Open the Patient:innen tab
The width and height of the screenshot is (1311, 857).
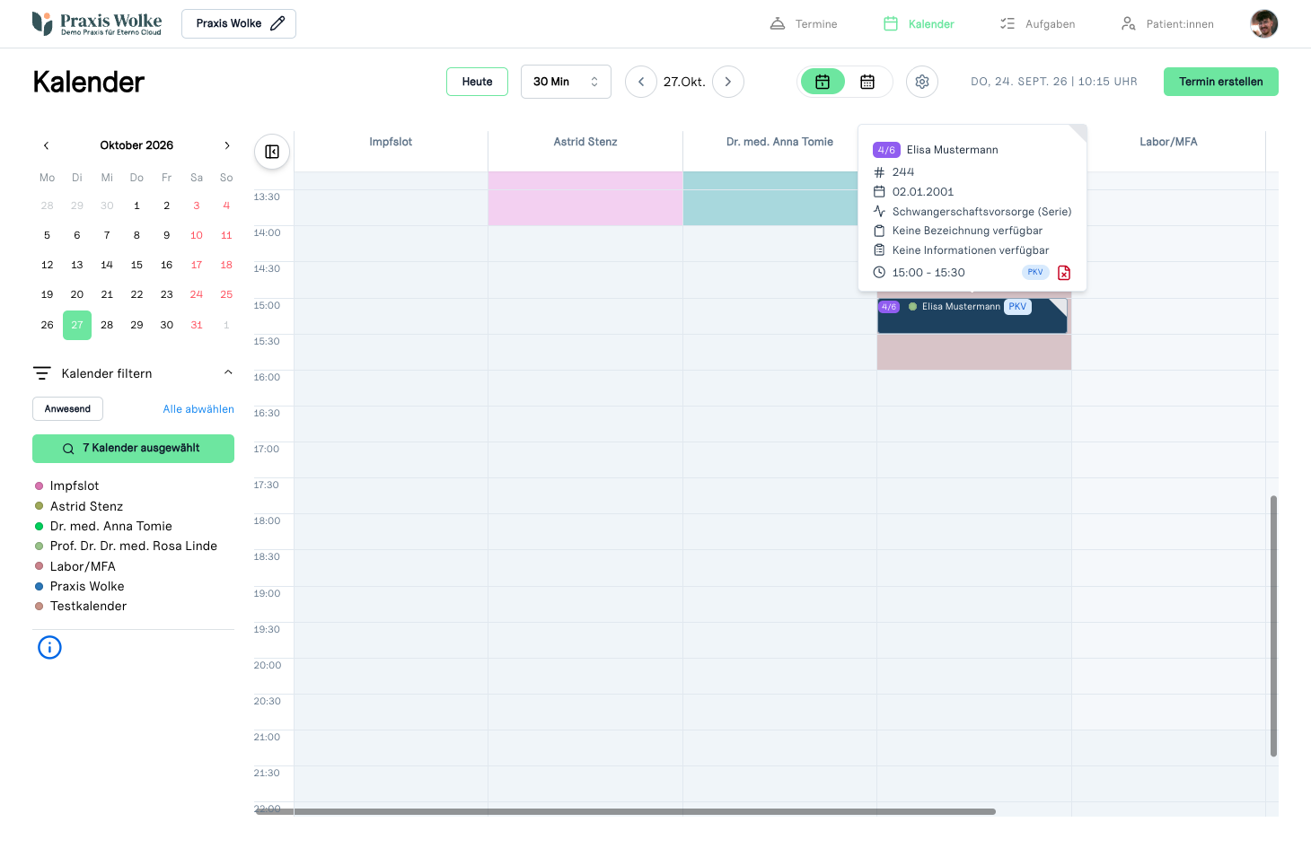pyautogui.click(x=1167, y=24)
